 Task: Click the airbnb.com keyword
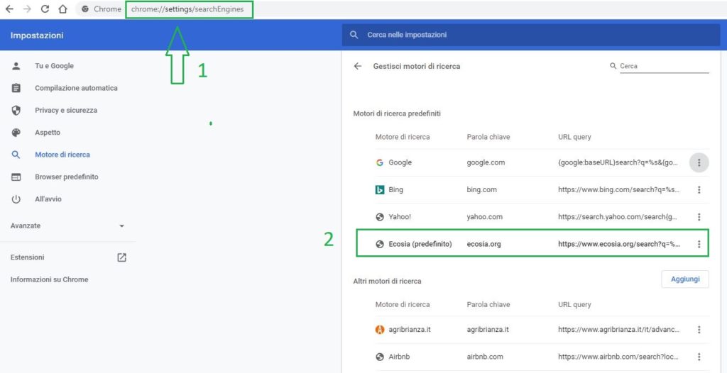click(486, 357)
